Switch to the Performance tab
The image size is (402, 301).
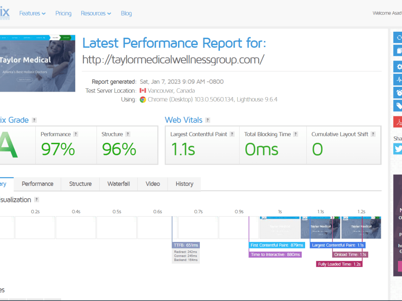pos(37,184)
